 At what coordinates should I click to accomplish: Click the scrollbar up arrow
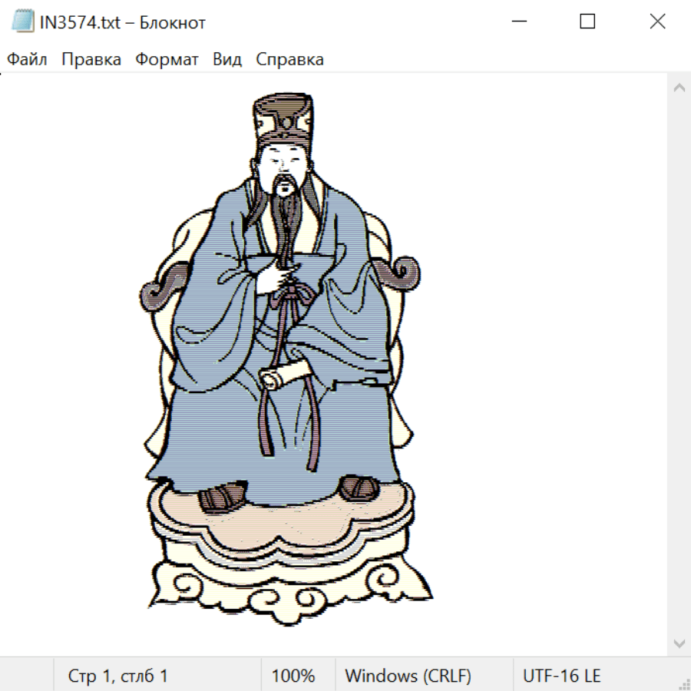click(679, 88)
